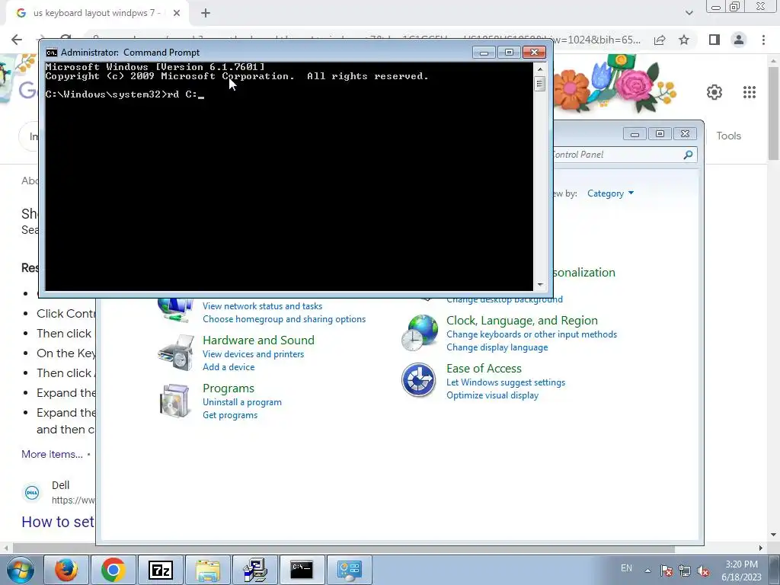The height and width of the screenshot is (585, 780).
Task: Click the Clock, Language, Region globe icon
Action: coord(420,333)
